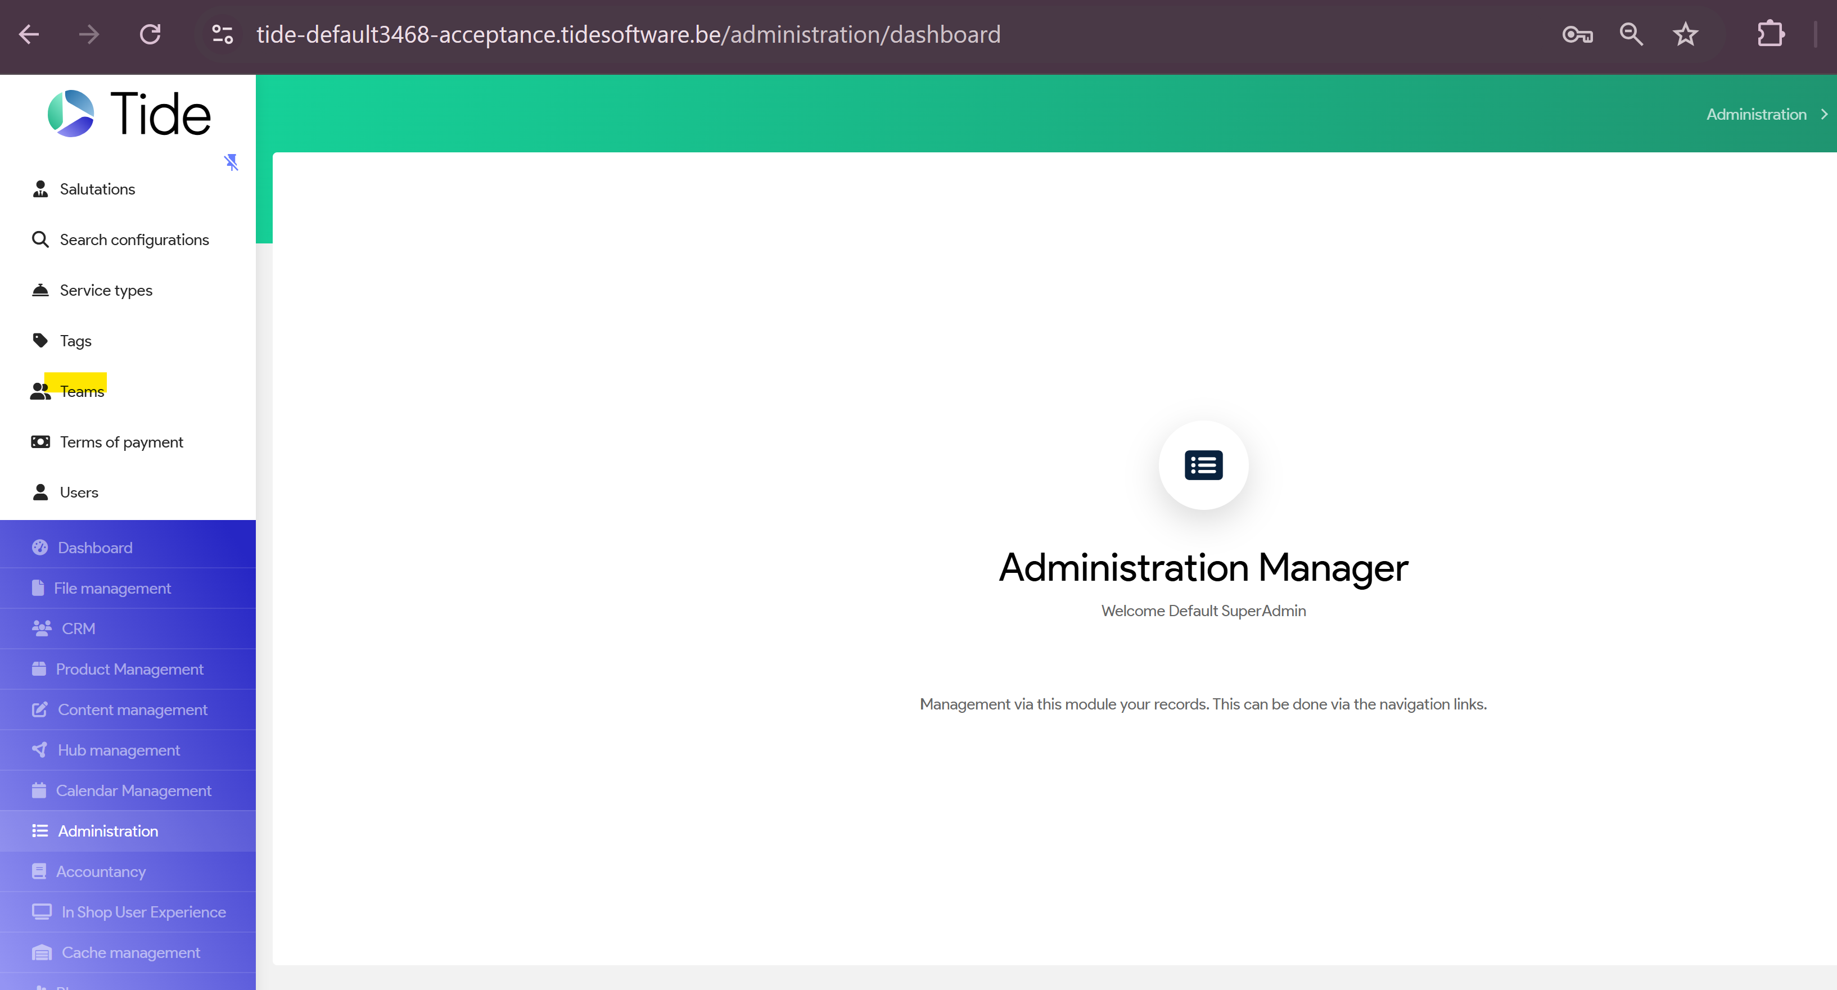Click Content management edit icon
This screenshot has width=1837, height=990.
40,710
